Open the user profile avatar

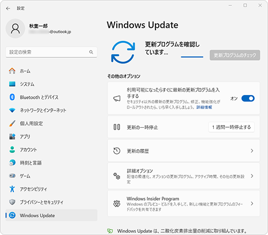16,28
